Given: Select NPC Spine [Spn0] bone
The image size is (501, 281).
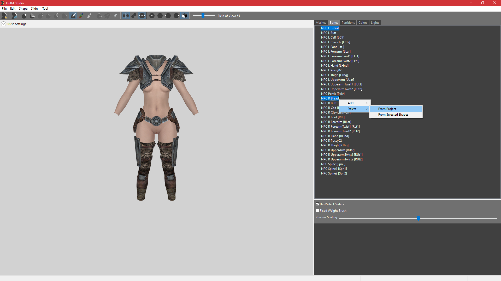Looking at the screenshot, I should coord(333,164).
